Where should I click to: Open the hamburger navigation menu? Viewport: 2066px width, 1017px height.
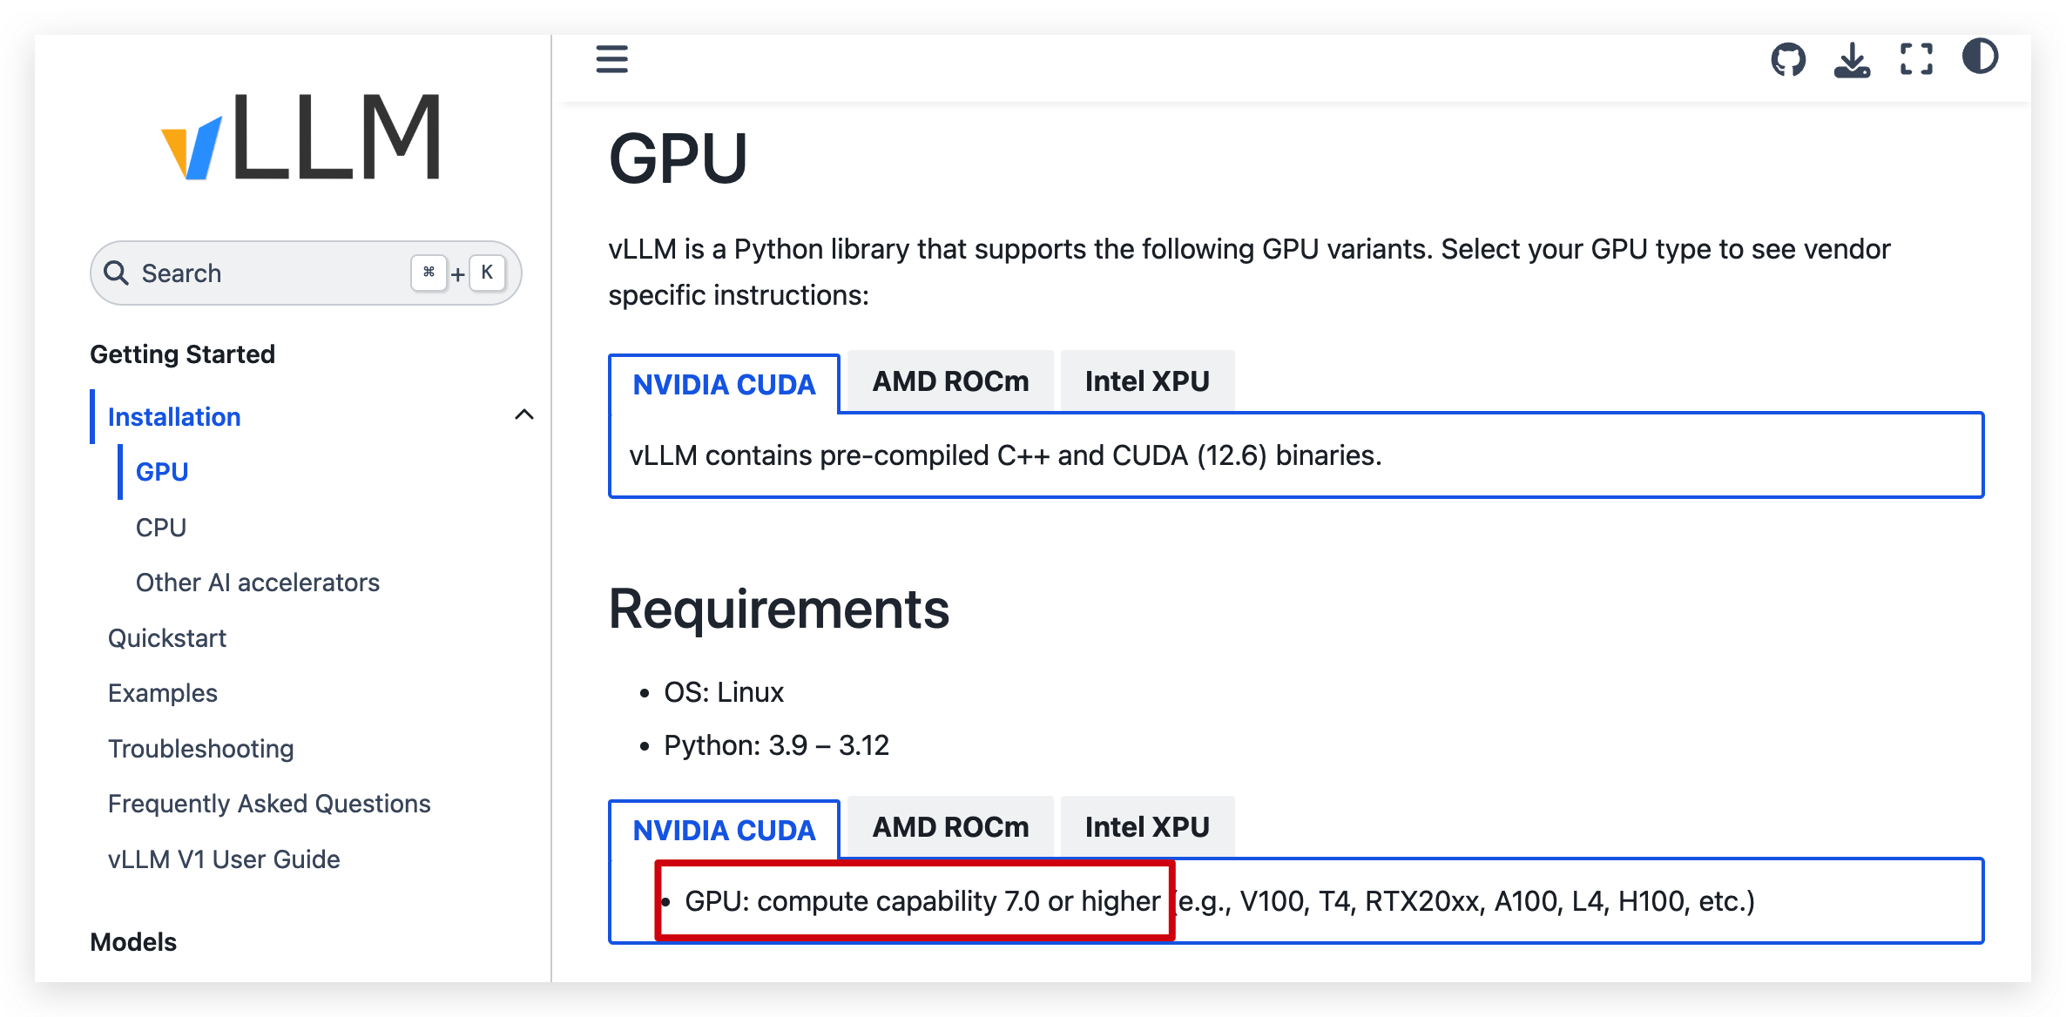coord(612,59)
